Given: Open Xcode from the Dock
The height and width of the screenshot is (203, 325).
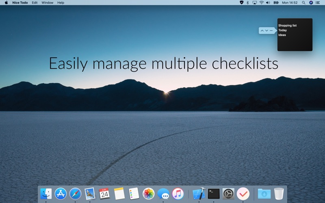Looking at the screenshot, I should 199,194.
